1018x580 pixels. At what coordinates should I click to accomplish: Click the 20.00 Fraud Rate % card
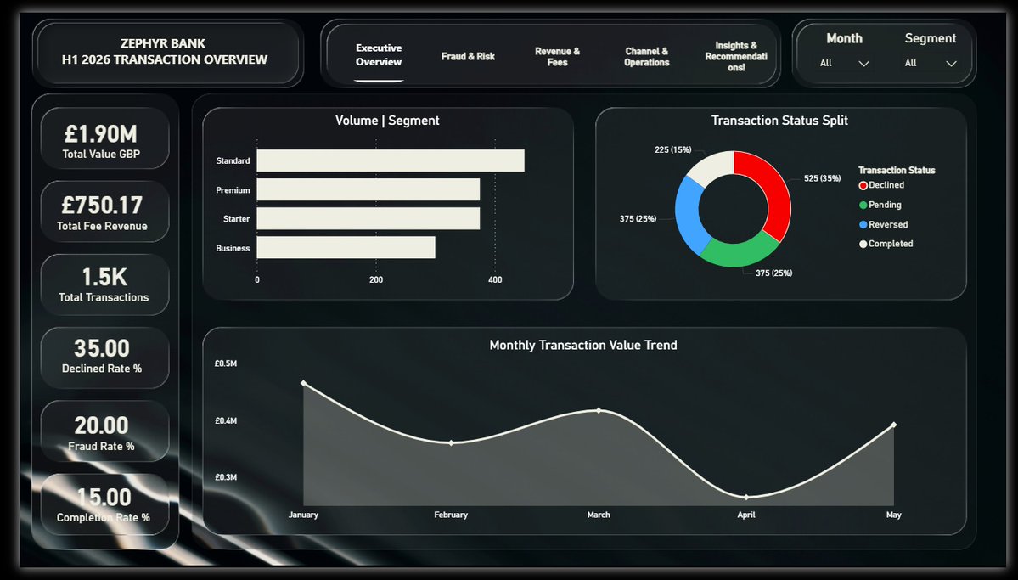pos(104,431)
